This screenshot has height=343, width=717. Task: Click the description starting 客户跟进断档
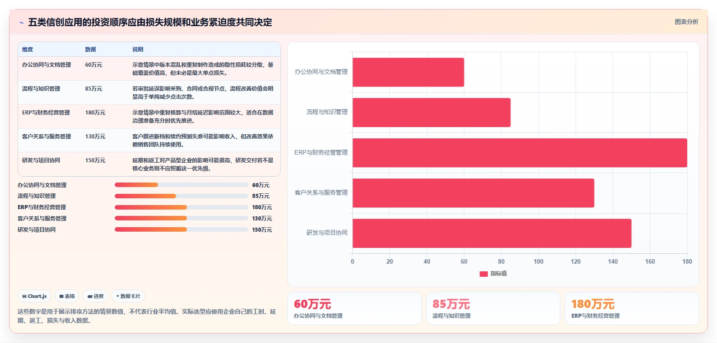click(203, 141)
